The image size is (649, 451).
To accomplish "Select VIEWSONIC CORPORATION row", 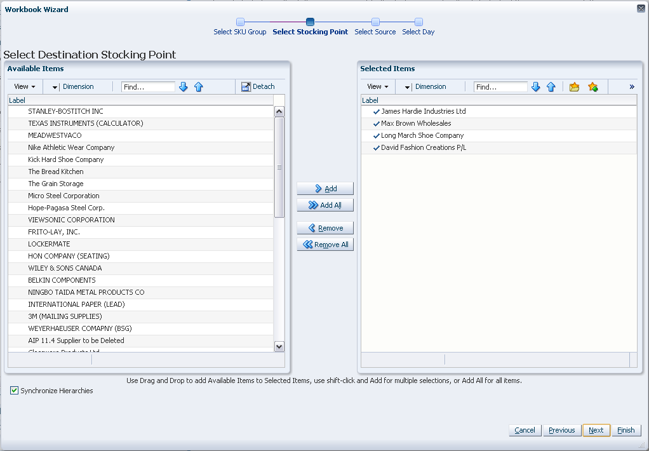I will point(141,220).
